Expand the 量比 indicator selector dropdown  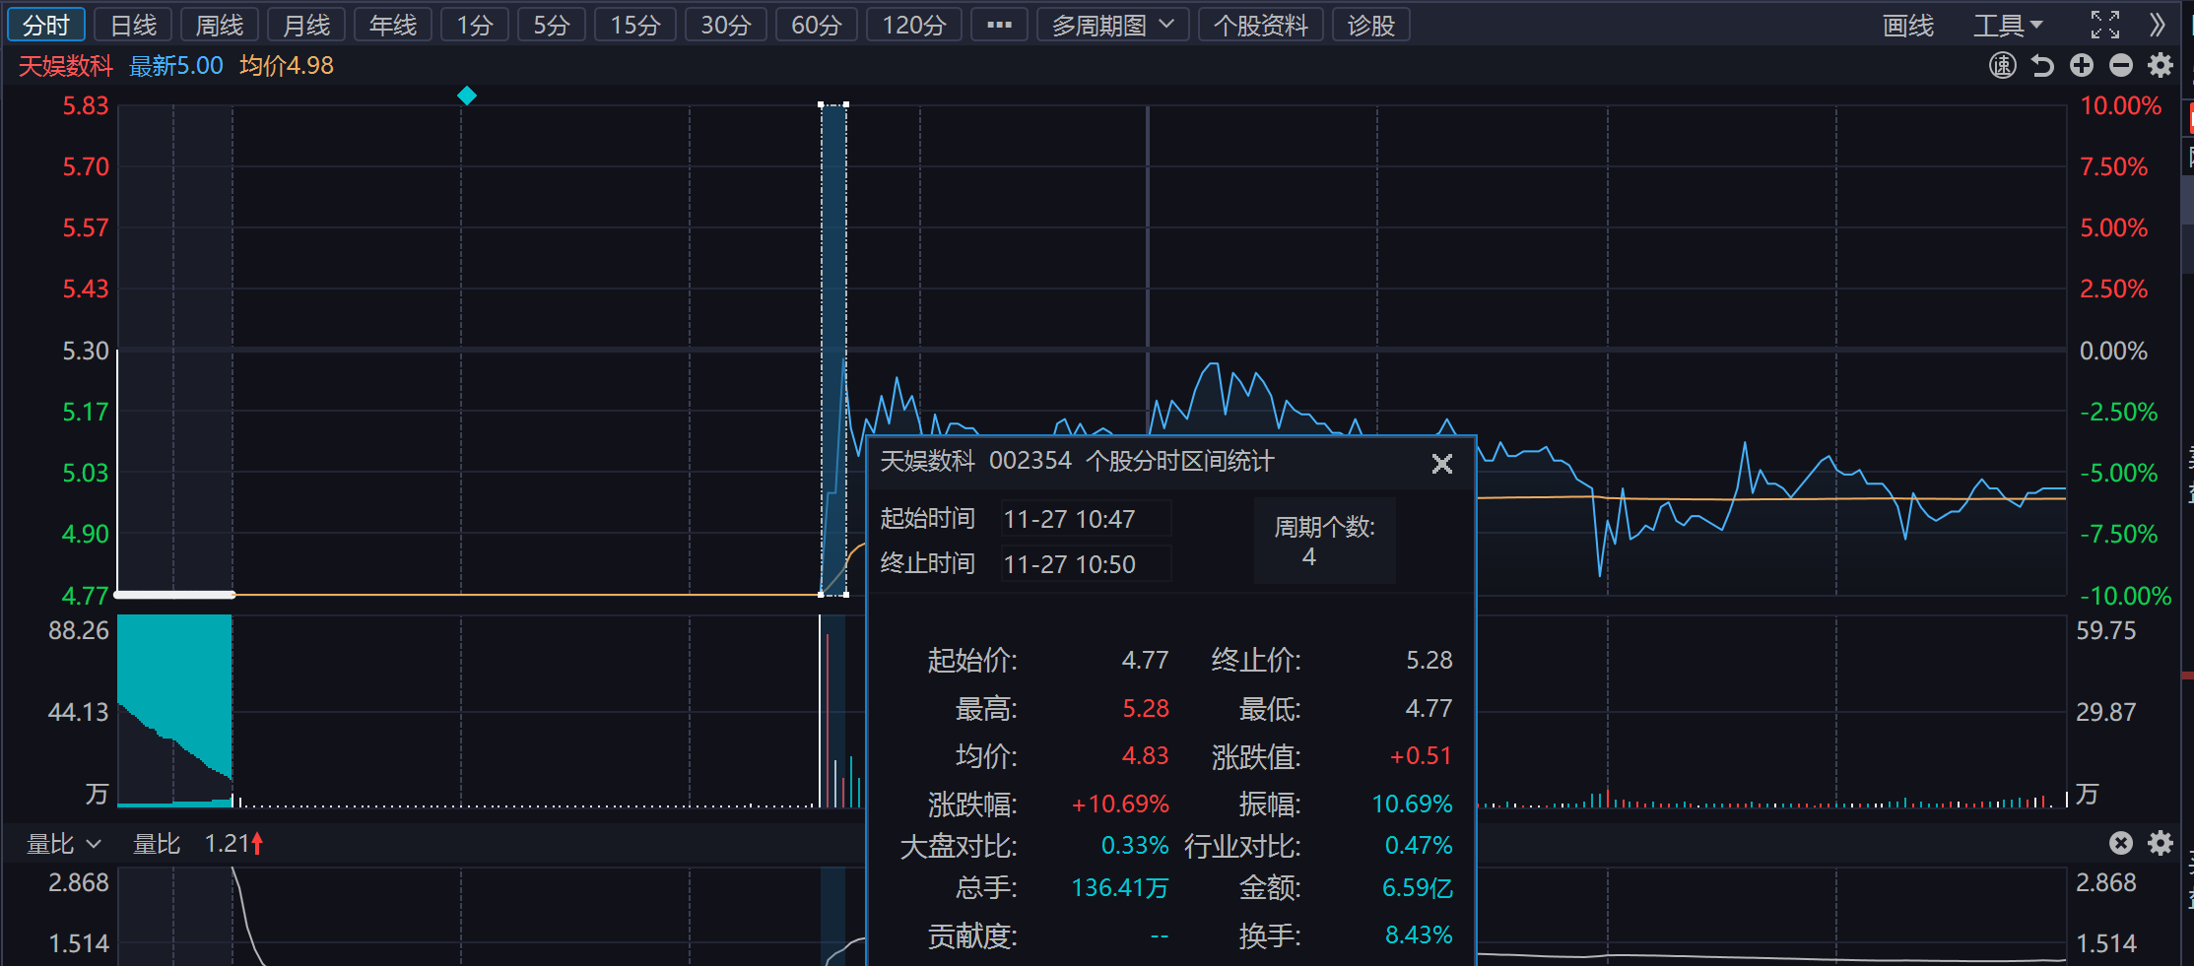(64, 844)
